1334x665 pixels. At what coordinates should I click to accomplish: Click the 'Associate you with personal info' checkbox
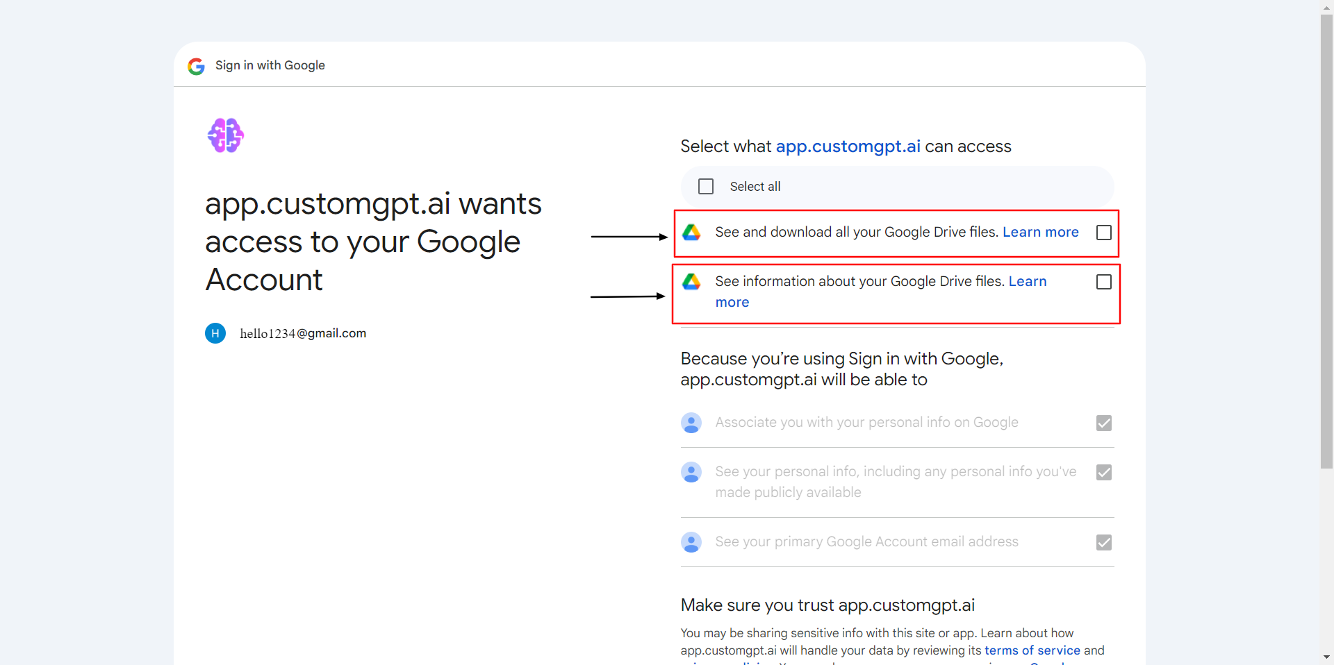pos(1104,423)
